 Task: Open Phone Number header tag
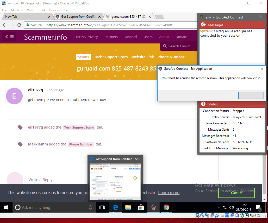click(171, 57)
